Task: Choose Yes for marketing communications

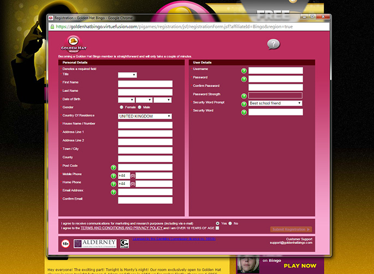Action: pos(217,223)
